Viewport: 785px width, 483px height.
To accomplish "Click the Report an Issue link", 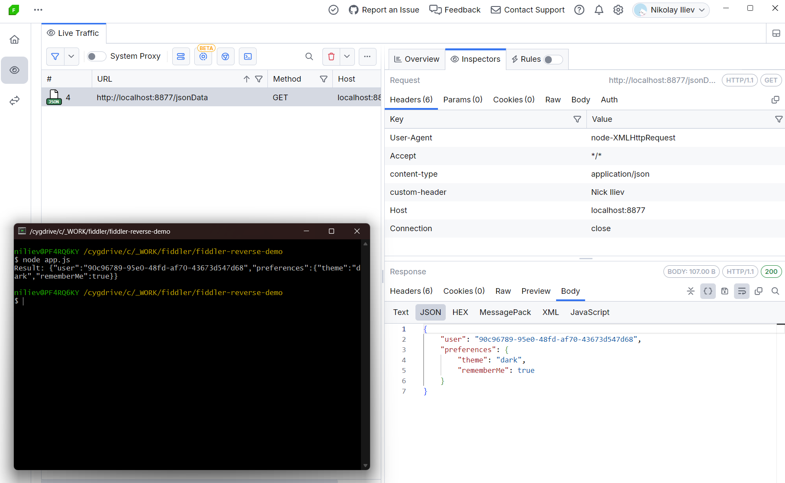I will pos(383,10).
